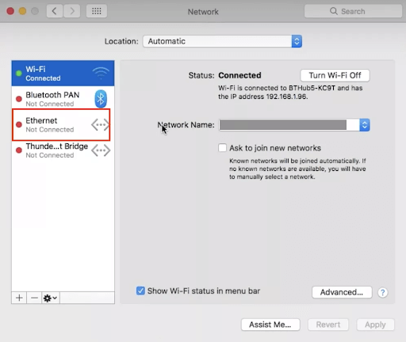
Task: Click the back navigation arrow
Action: [55, 11]
